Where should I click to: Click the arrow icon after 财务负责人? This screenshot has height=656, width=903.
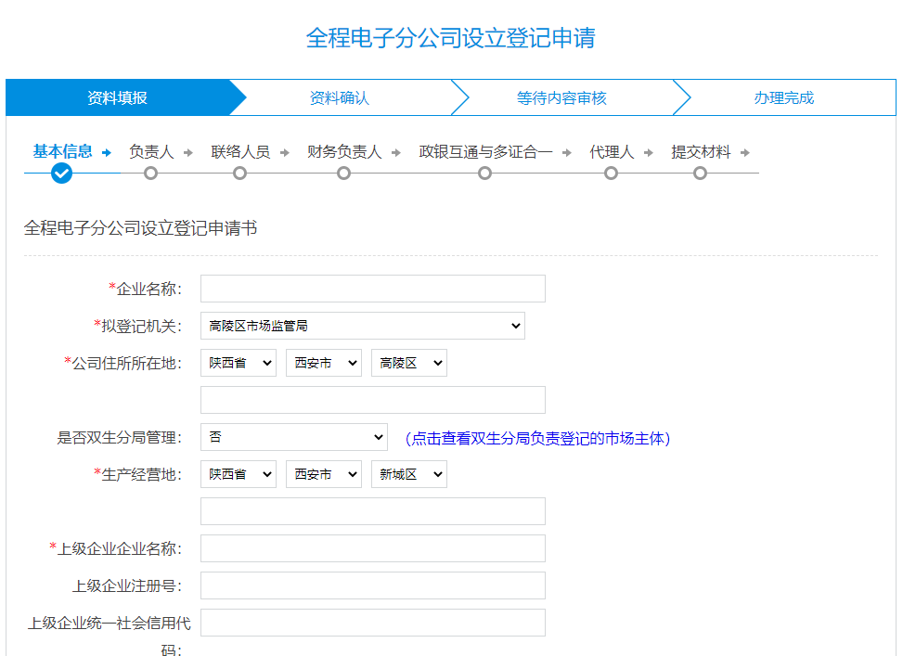[395, 152]
